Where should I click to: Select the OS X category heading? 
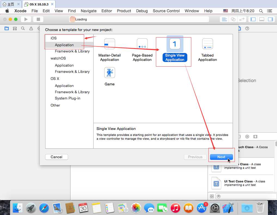click(55, 79)
